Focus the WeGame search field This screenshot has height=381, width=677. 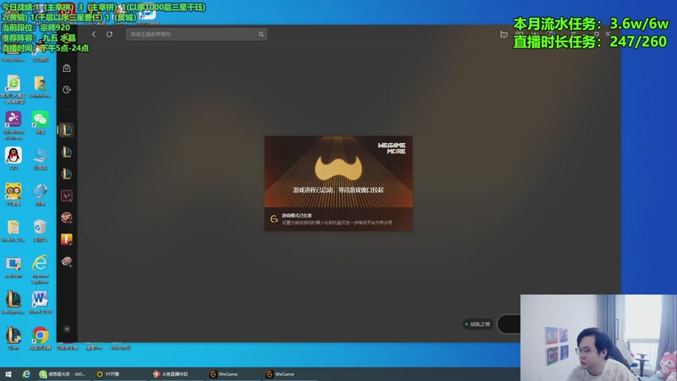196,34
